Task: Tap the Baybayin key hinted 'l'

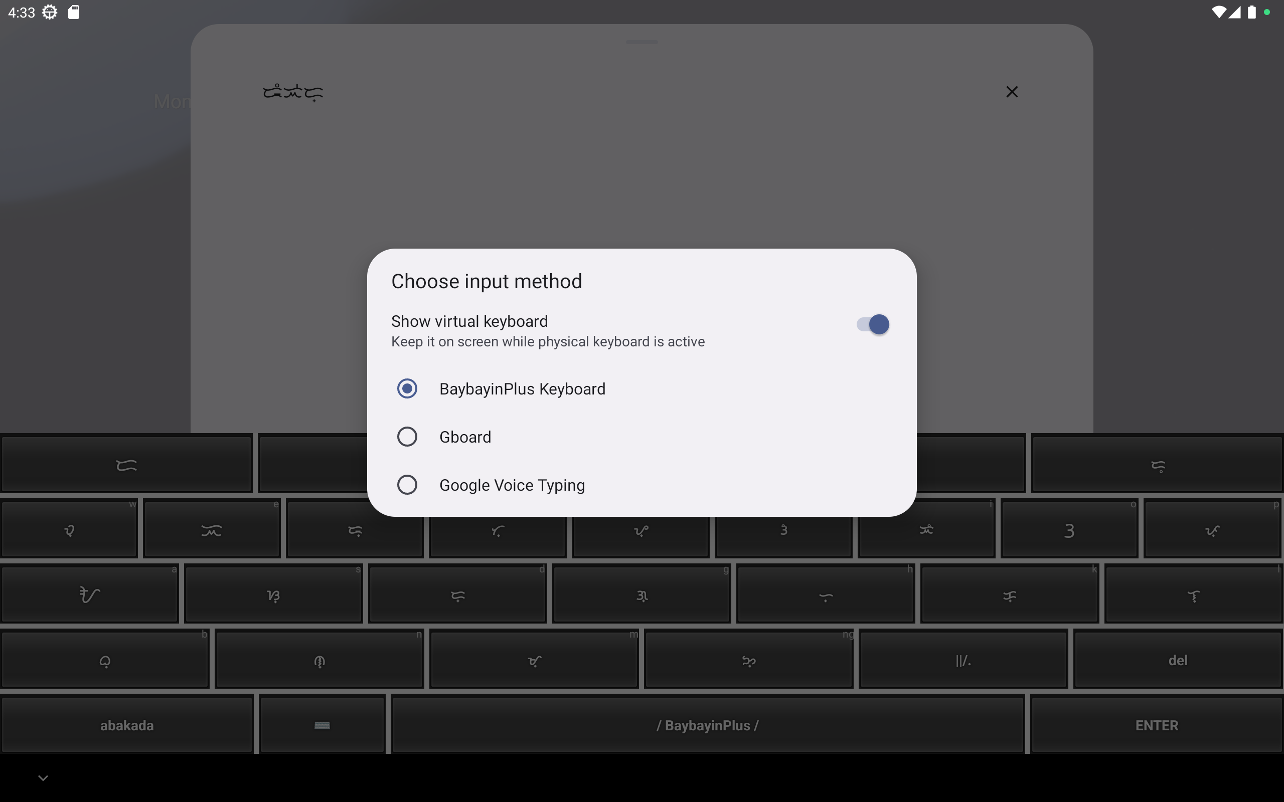Action: click(x=1193, y=593)
